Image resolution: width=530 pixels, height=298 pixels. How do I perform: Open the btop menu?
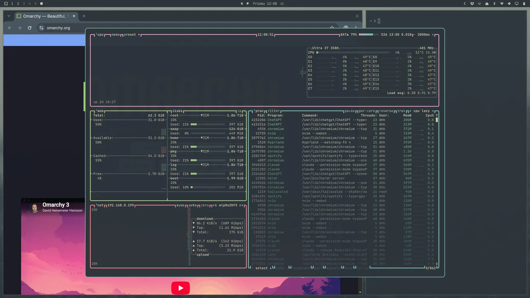tap(116, 34)
